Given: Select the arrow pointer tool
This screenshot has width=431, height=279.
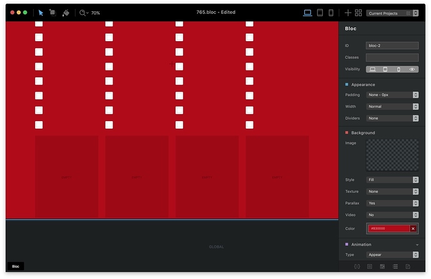Looking at the screenshot, I should pos(41,12).
